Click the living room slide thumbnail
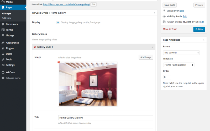Viewport: 210px width, 131px height. (88, 84)
